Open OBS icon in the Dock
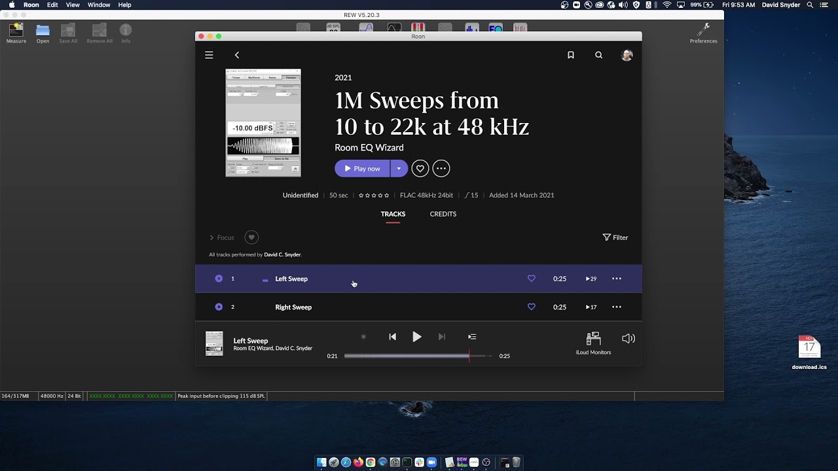This screenshot has width=838, height=471. tap(486, 462)
